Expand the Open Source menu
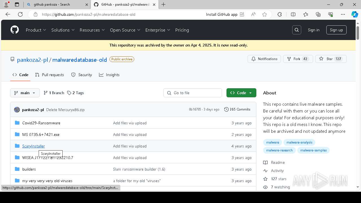 [125, 30]
